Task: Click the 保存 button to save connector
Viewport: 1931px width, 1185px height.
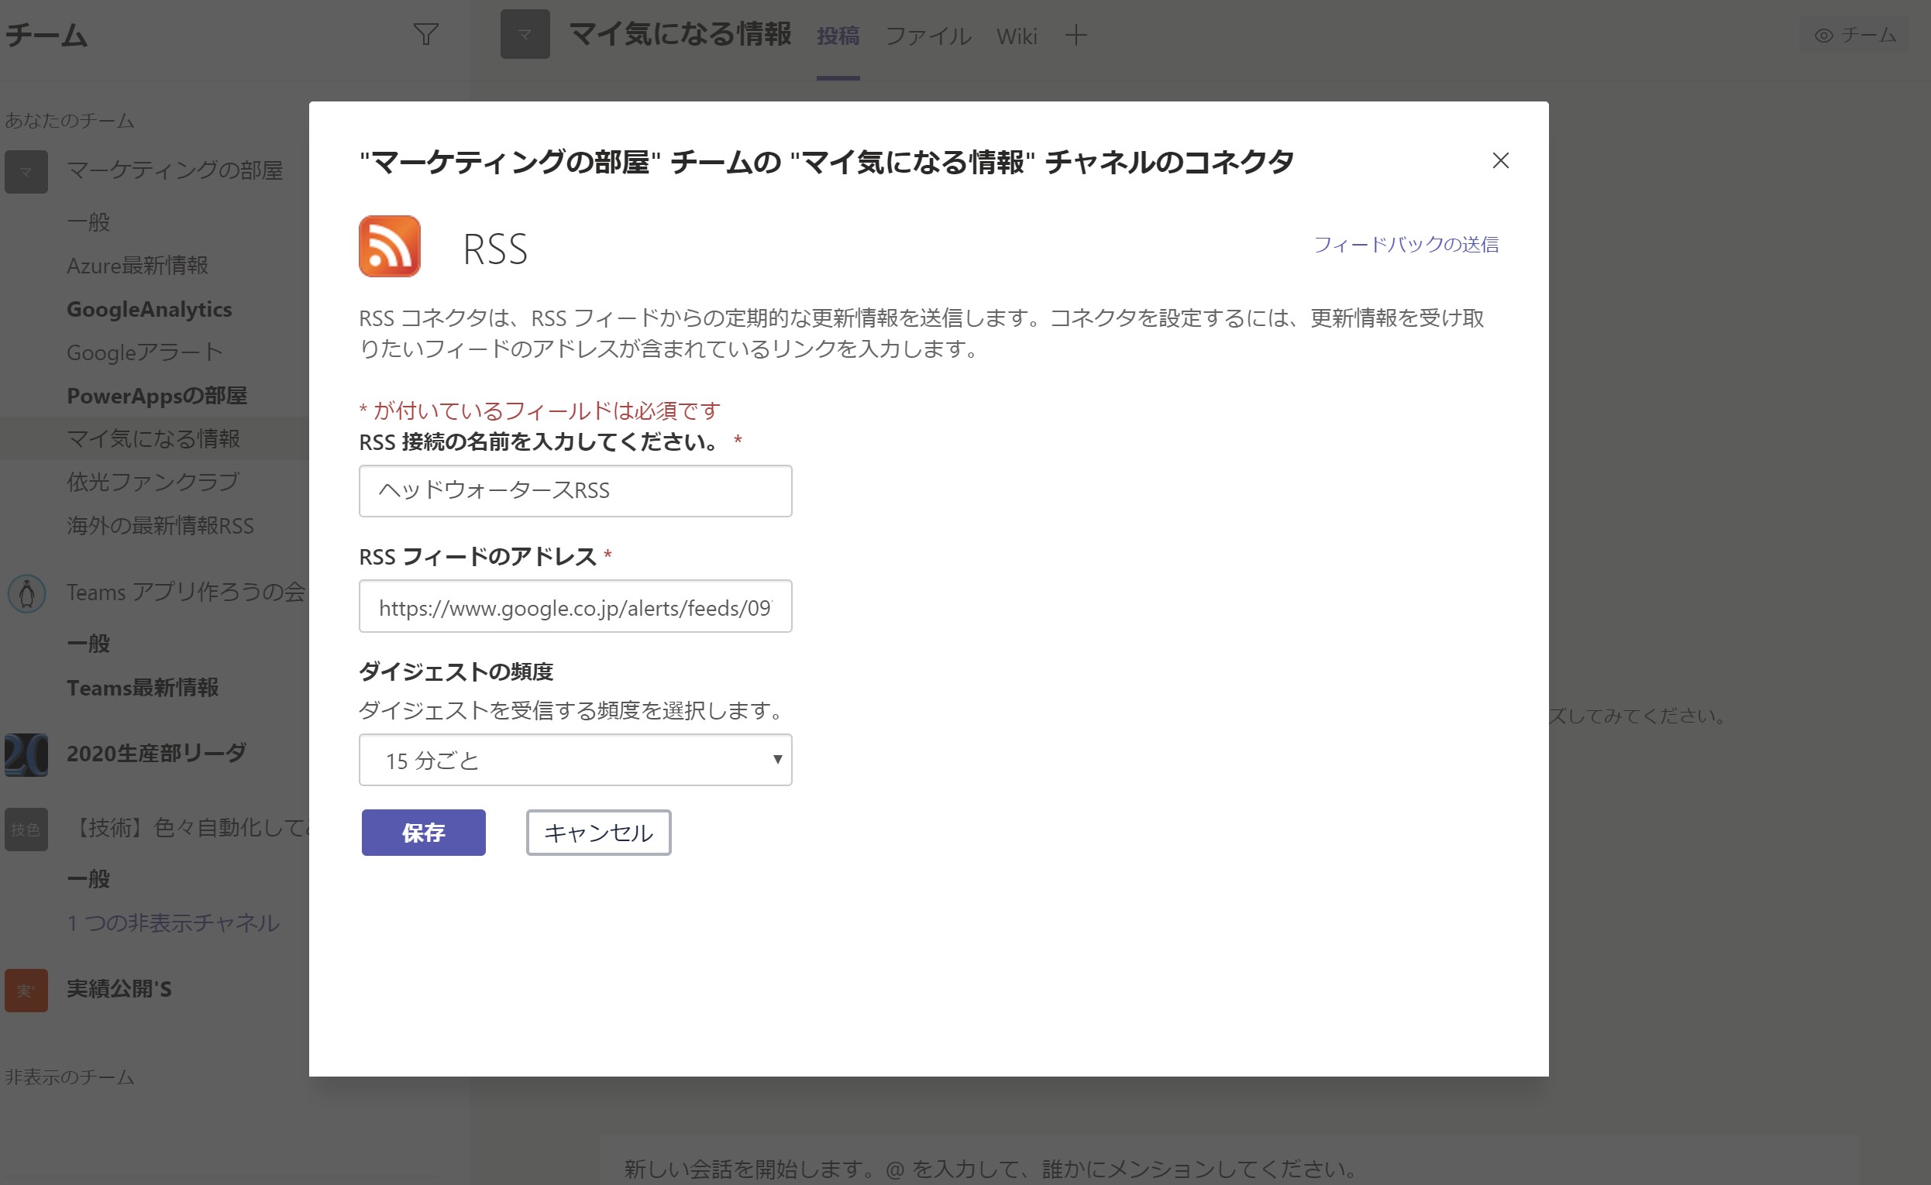Action: tap(422, 833)
